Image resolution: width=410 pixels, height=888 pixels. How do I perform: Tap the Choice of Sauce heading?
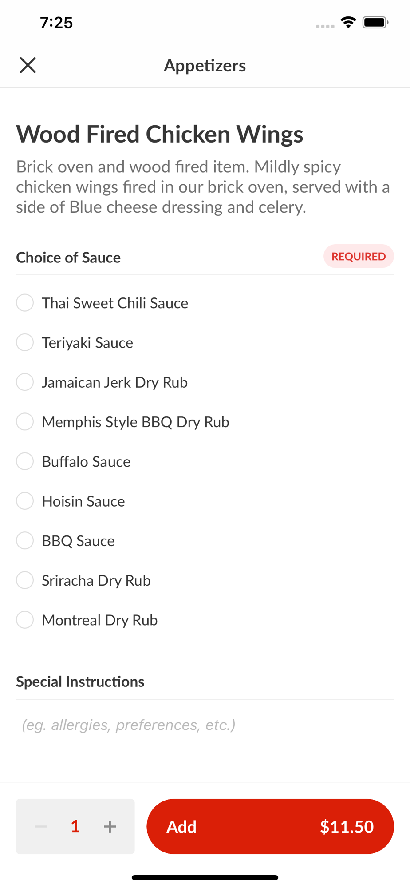(x=68, y=258)
